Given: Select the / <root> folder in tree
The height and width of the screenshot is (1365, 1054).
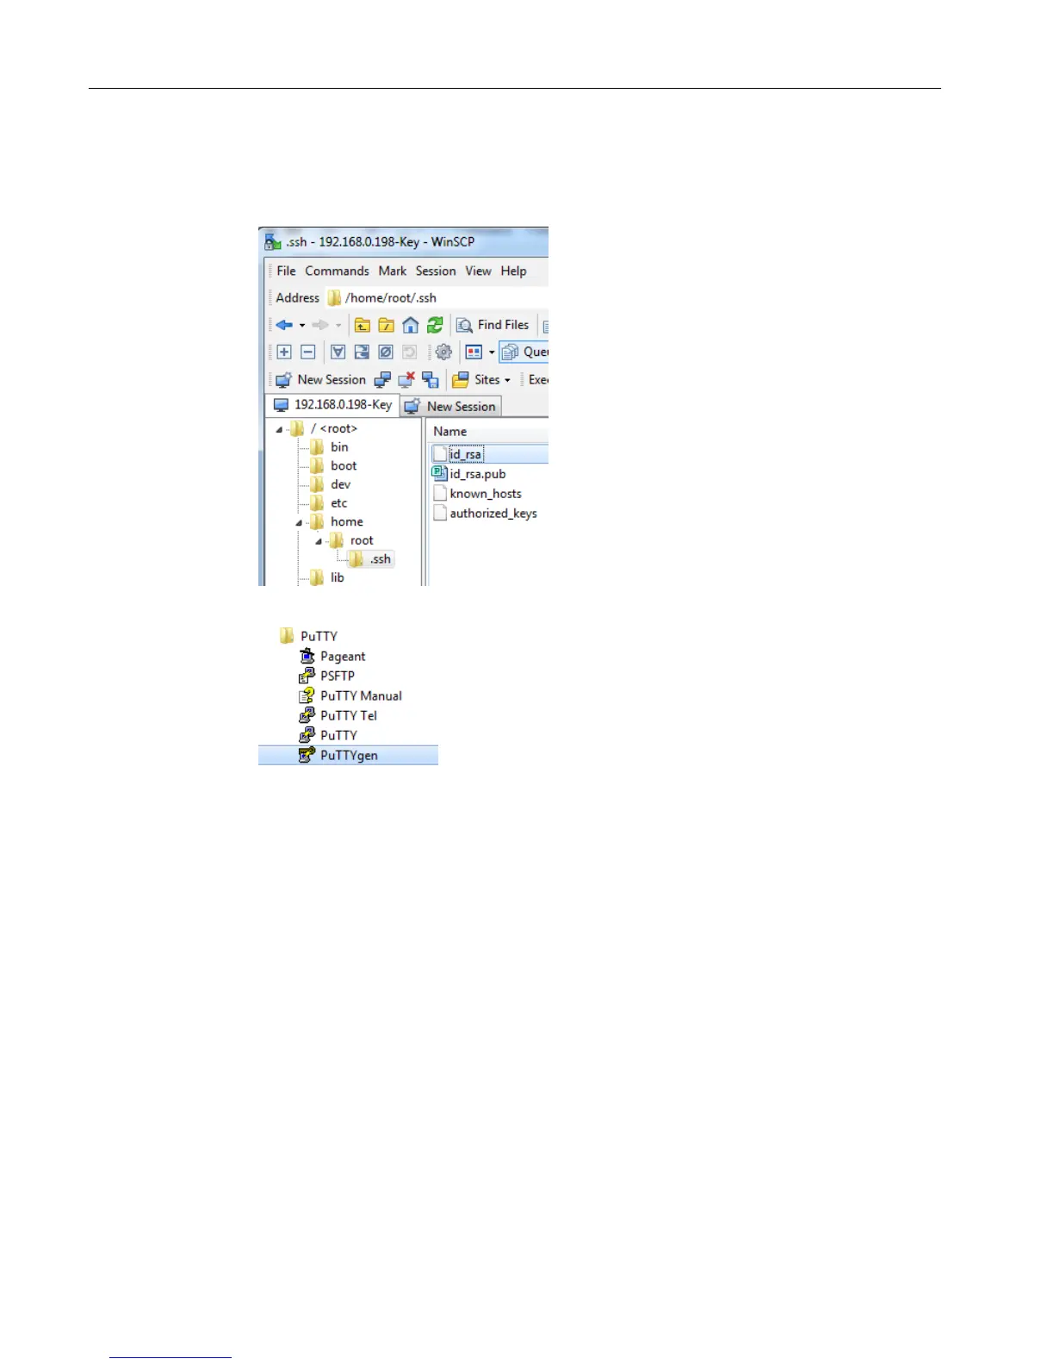Looking at the screenshot, I should [x=323, y=428].
